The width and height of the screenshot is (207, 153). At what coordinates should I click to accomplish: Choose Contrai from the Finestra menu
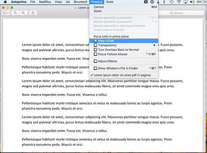click(124, 7)
